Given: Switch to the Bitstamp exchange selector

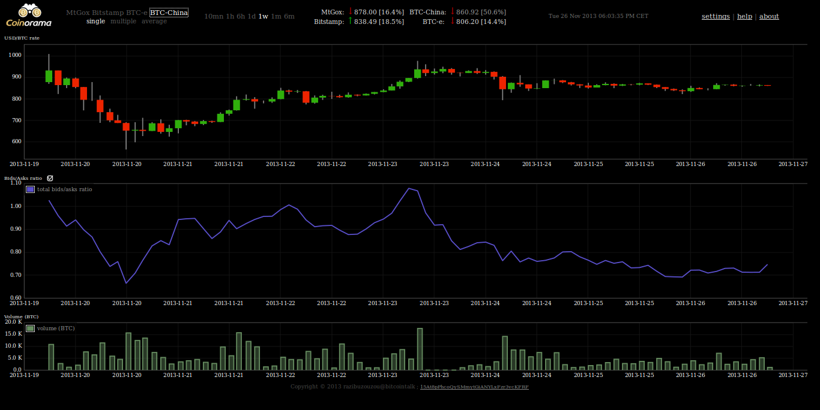Looking at the screenshot, I should pyautogui.click(x=107, y=13).
